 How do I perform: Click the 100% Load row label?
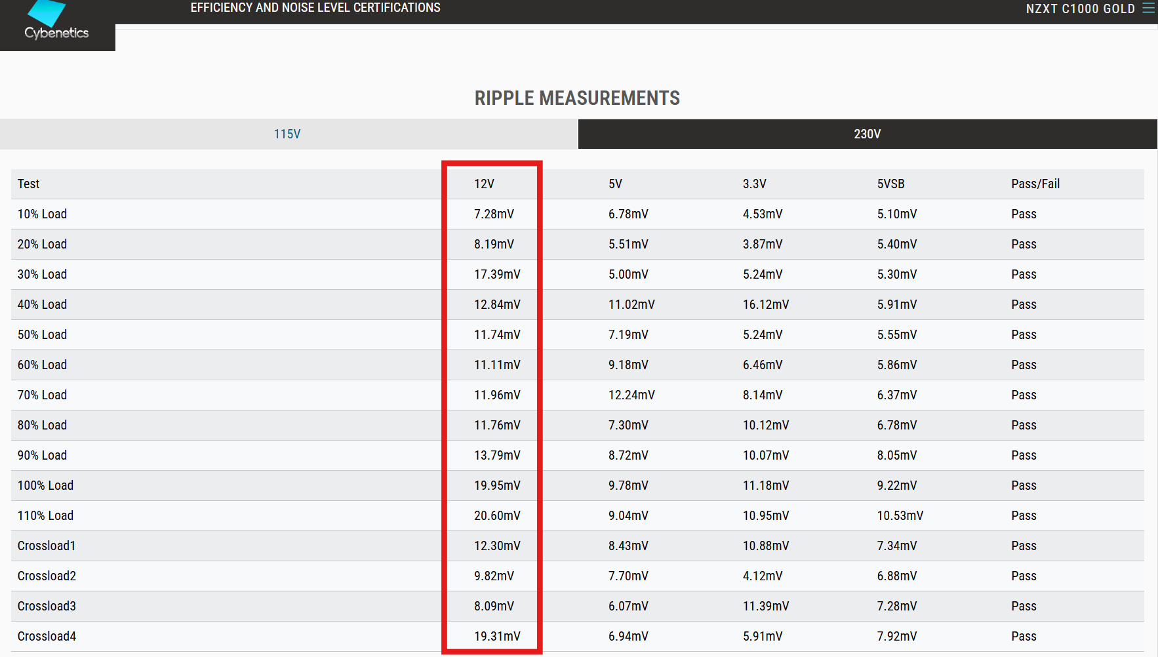coord(45,486)
